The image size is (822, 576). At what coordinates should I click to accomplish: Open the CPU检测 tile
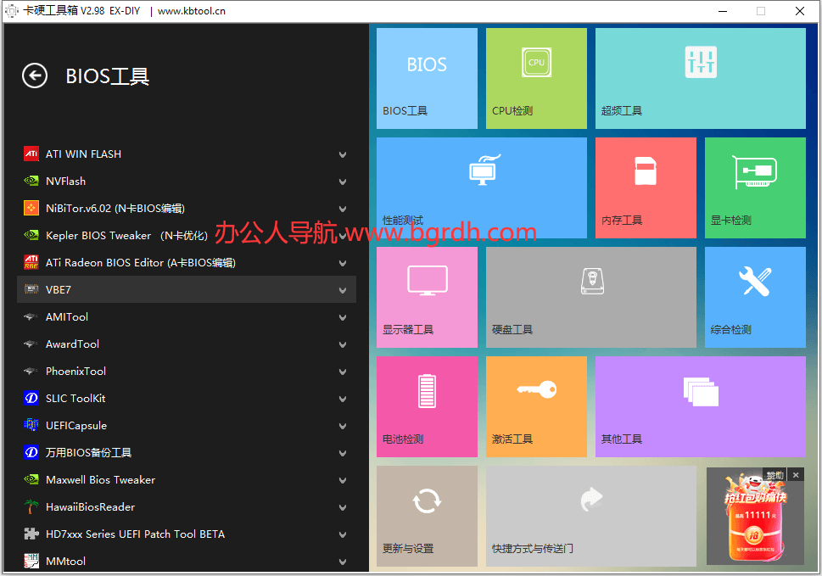point(535,78)
